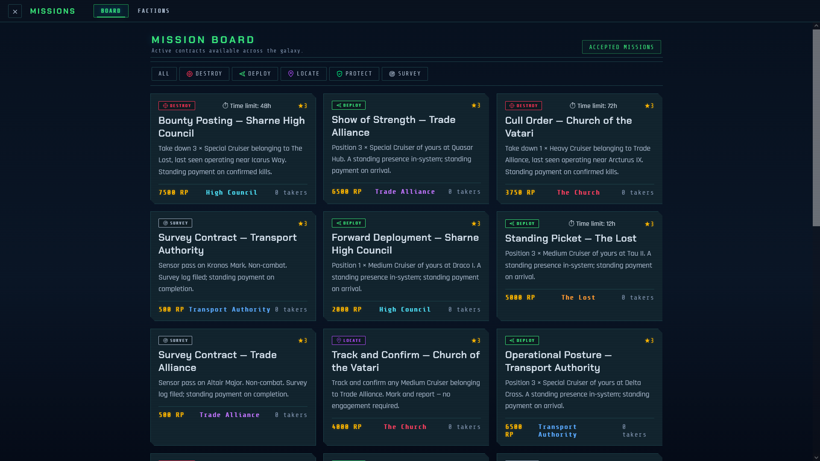The image size is (820, 461).
Task: Click Destroy tag on Cull Order card
Action: (524, 106)
